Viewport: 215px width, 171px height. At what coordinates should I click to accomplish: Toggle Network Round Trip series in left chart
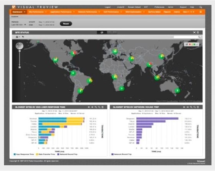(x=67, y=154)
